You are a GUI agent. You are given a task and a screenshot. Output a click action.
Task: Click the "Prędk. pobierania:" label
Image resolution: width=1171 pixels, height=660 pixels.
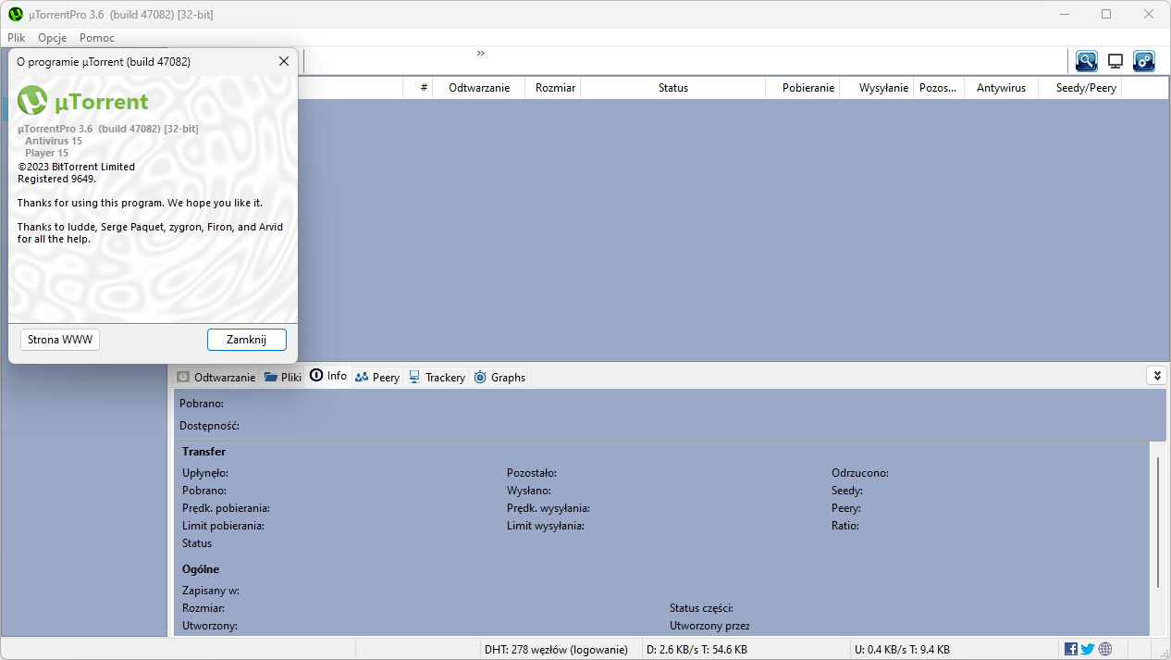tap(226, 508)
